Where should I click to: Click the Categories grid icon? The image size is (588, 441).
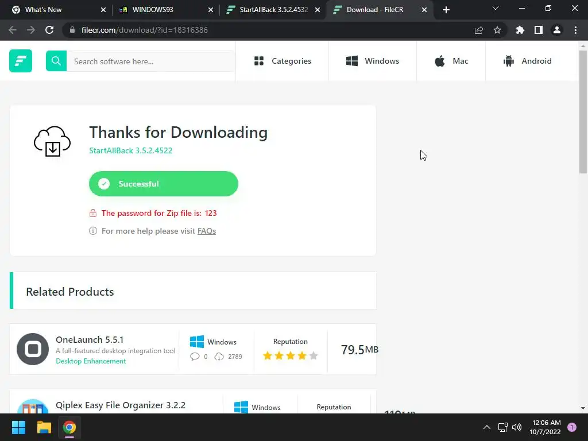pyautogui.click(x=259, y=61)
